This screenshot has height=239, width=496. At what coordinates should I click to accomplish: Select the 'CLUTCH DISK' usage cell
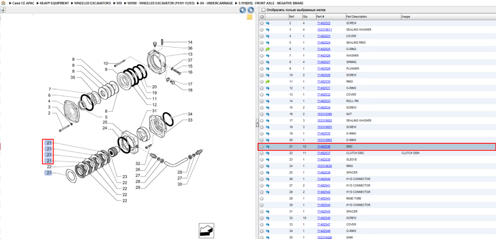pos(410,153)
